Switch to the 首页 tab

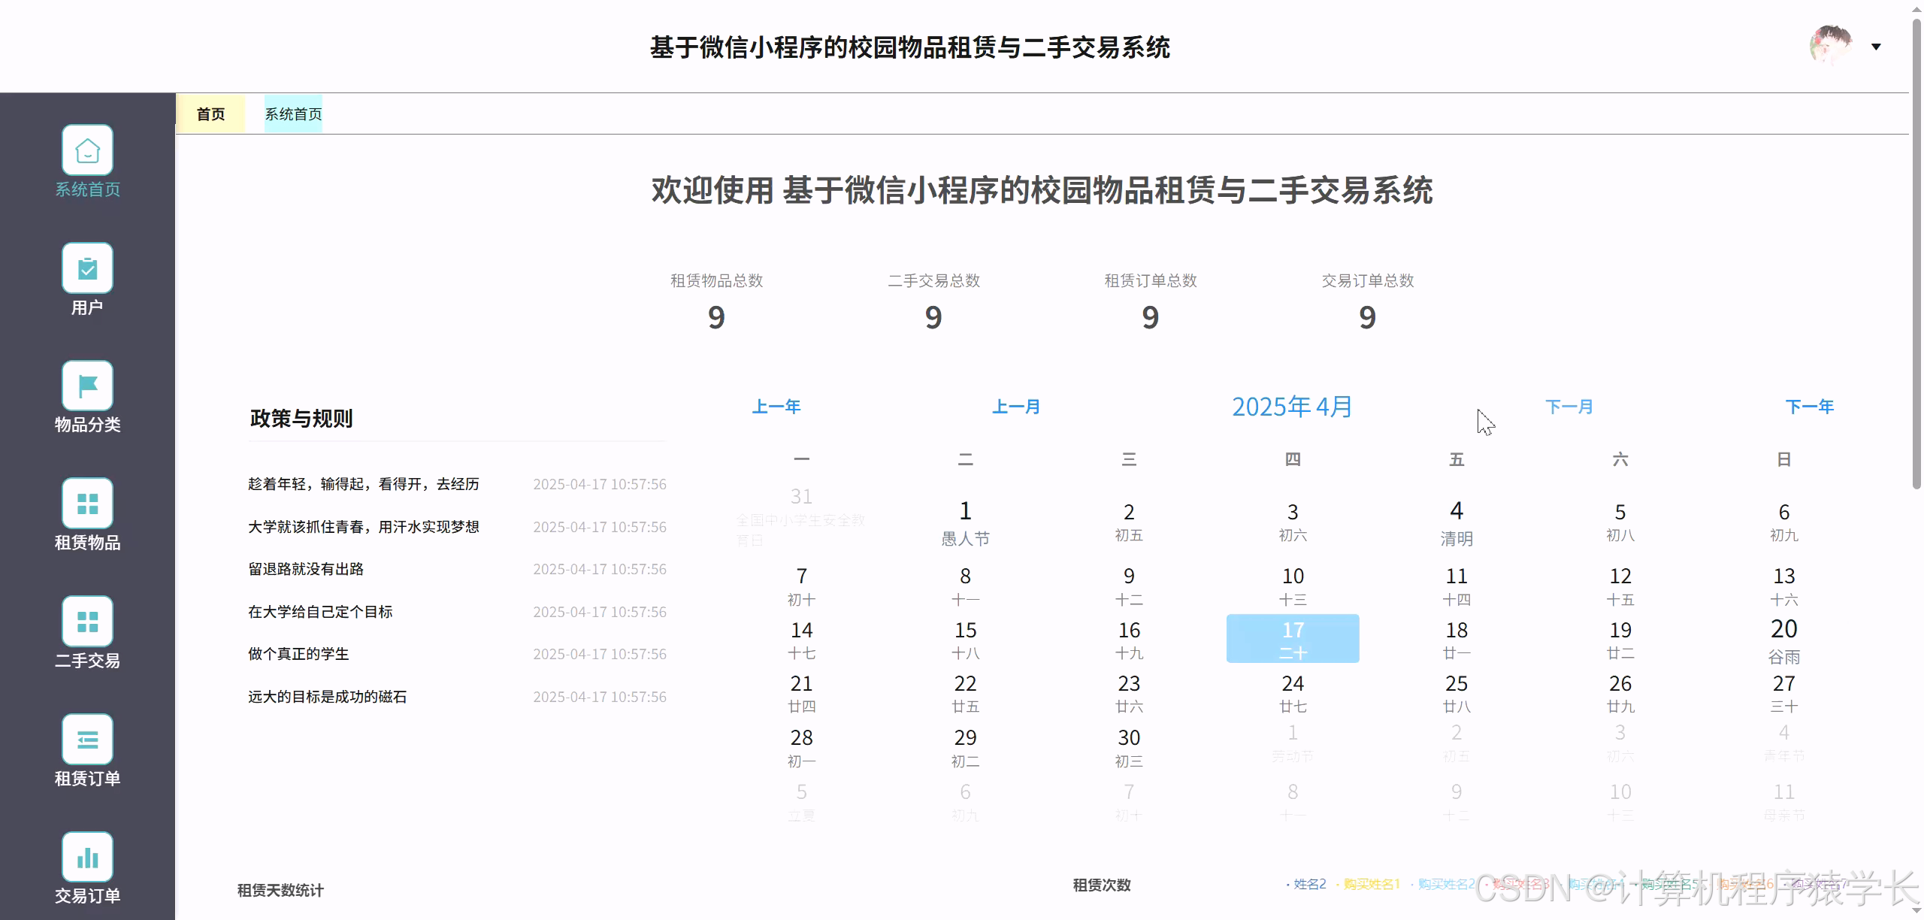tap(211, 113)
